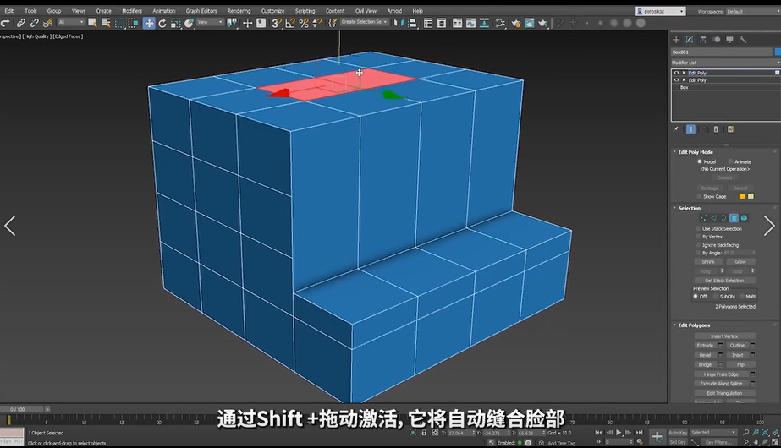
Task: Click the Unlink Selection tool
Action: pyautogui.click(x=35, y=23)
